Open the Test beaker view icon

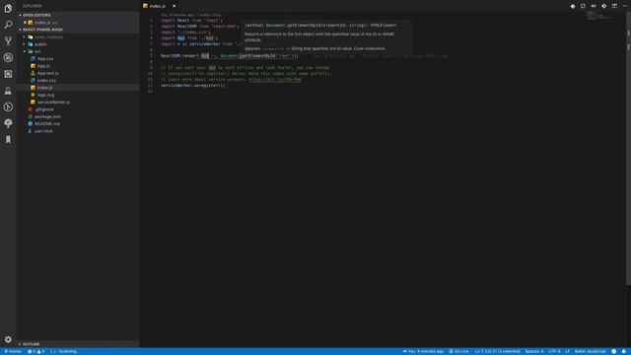pyautogui.click(x=8, y=91)
